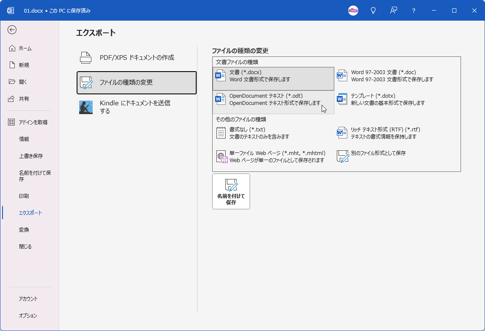This screenshot has width=485, height=331.
Task: Click the single-file web page icon
Action: point(221,157)
